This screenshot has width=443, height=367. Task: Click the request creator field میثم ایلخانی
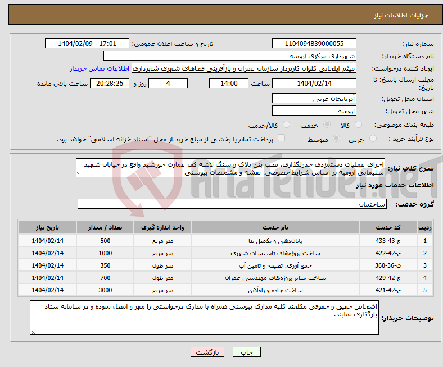(x=244, y=68)
